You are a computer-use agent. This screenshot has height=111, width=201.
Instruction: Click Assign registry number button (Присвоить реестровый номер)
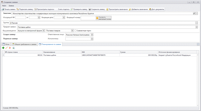104,18
